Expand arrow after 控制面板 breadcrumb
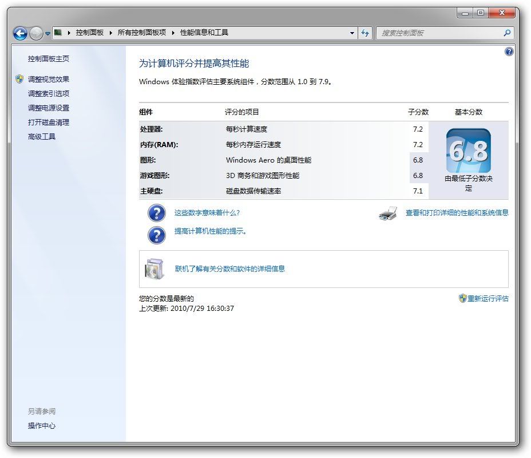 pyautogui.click(x=111, y=33)
